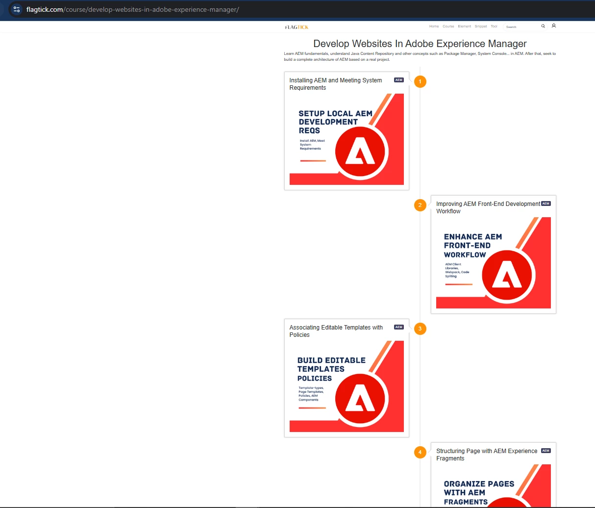The width and height of the screenshot is (595, 508).
Task: Click the AEM tag on Structuring Page card
Action: pos(546,451)
